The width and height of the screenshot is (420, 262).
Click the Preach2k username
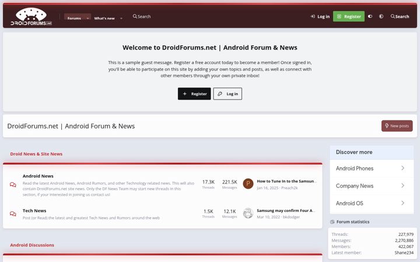tap(289, 187)
